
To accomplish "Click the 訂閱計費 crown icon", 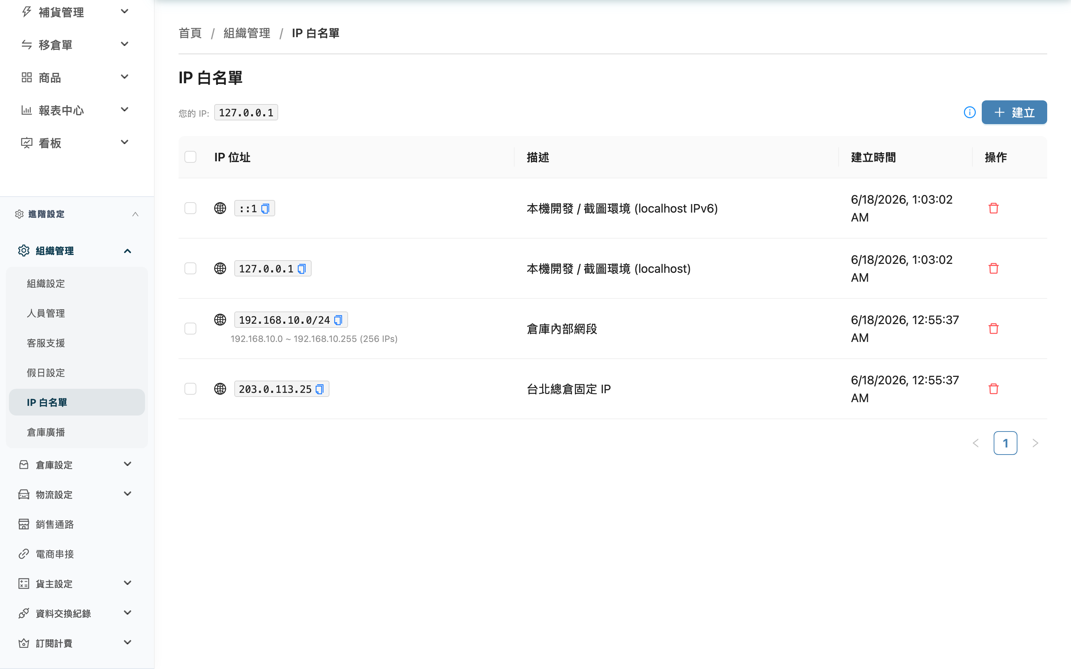I will (x=24, y=643).
